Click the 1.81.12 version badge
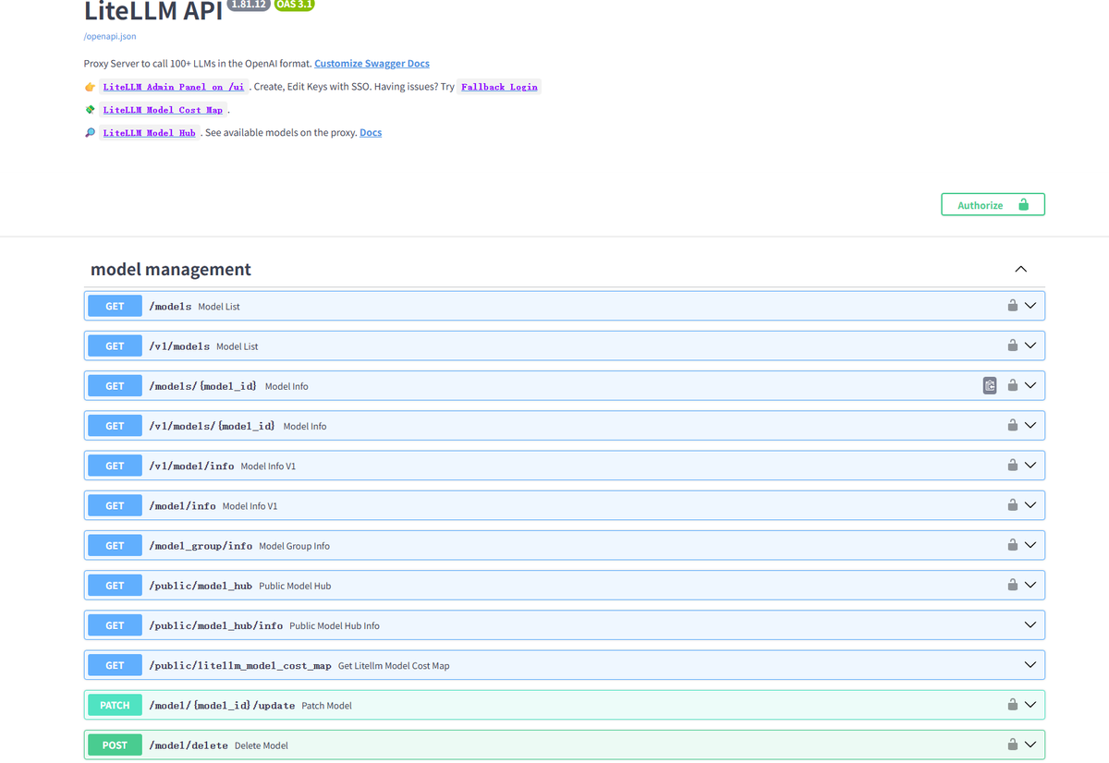1109x763 pixels. [x=249, y=5]
